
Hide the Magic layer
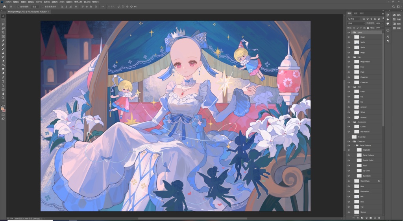[x=349, y=52]
